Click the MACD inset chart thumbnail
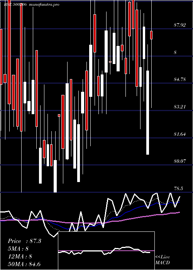 [x=106, y=251]
